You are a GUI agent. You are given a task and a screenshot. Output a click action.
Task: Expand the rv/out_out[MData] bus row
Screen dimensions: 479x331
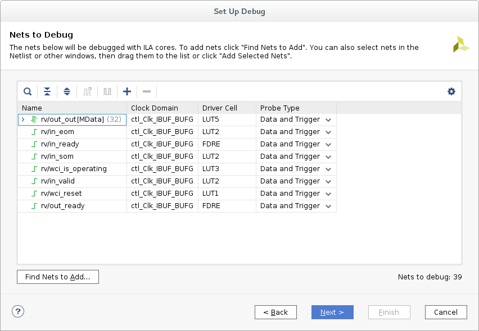[23, 119]
